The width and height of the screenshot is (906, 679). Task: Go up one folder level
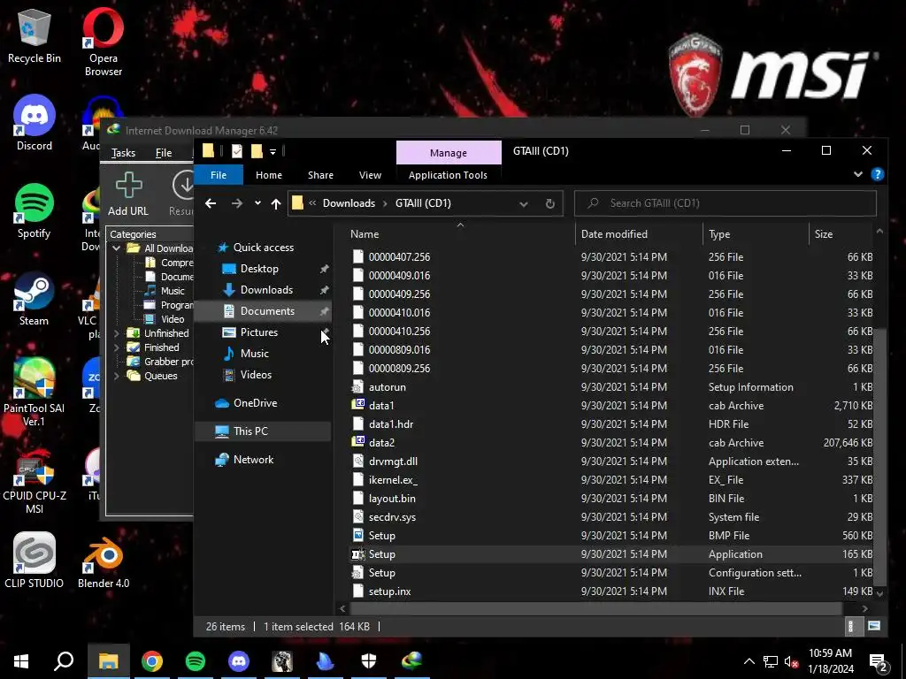[276, 203]
